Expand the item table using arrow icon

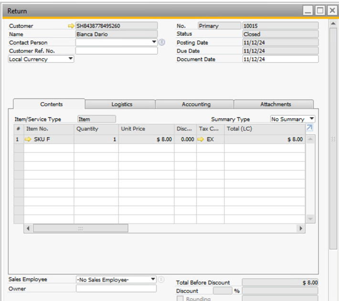(309, 128)
